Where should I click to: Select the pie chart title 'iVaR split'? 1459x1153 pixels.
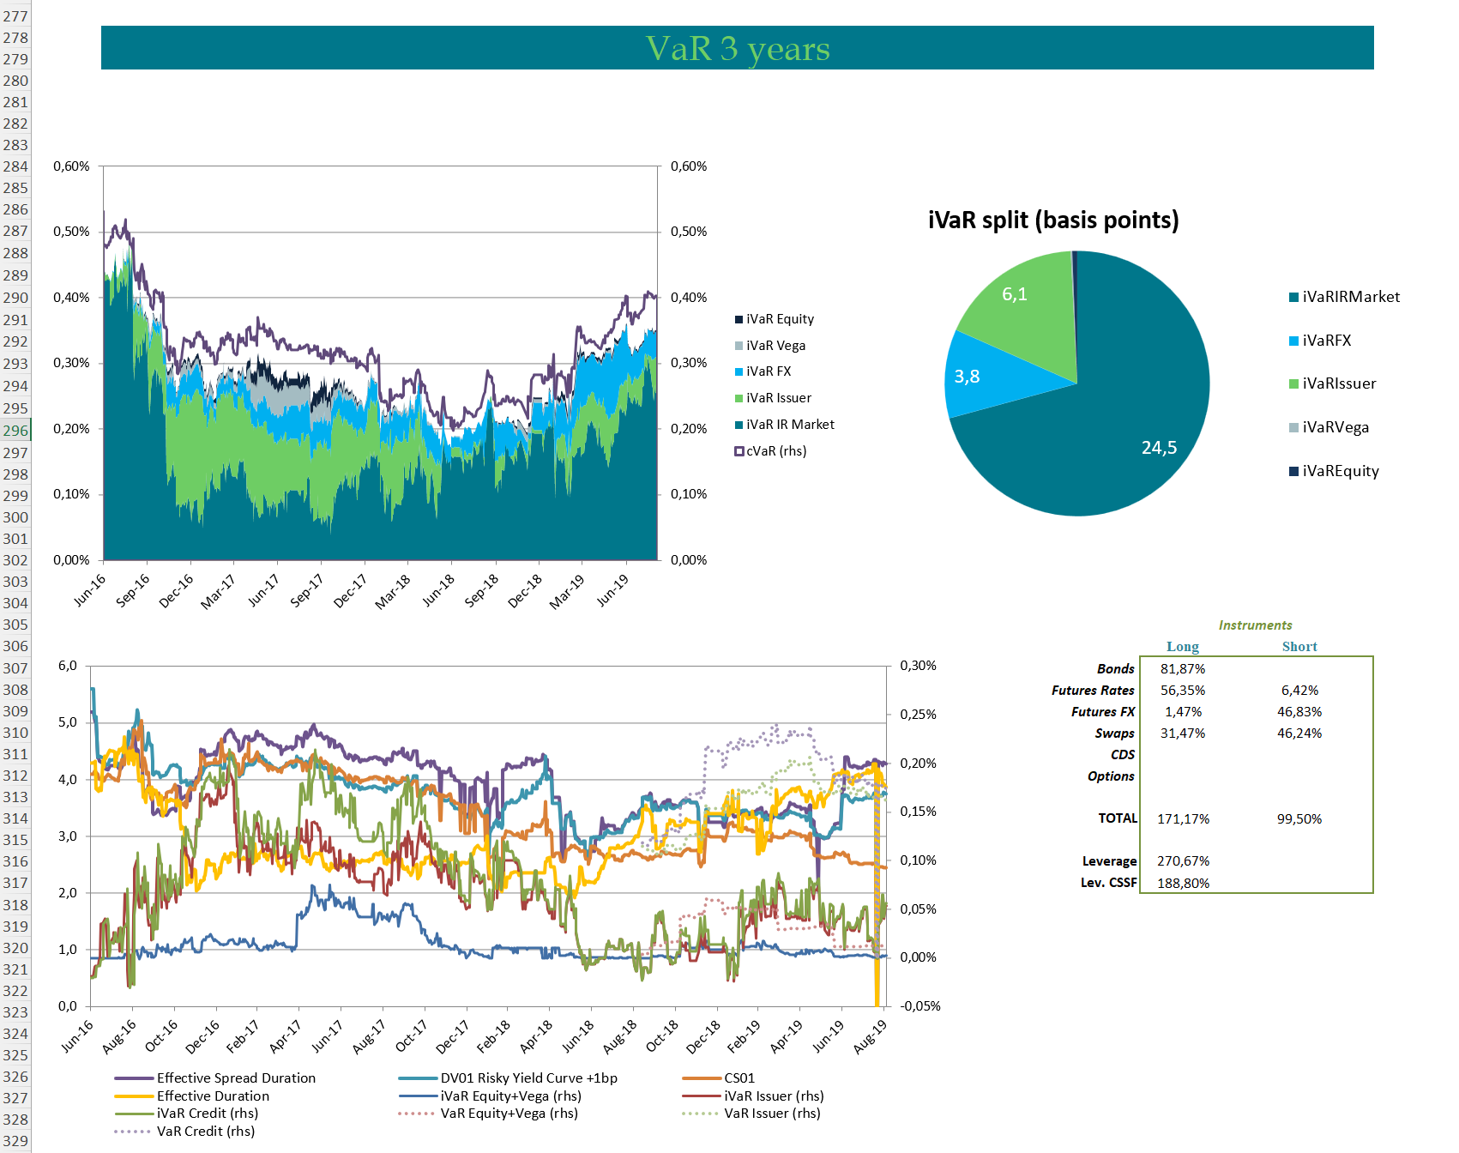tap(1052, 220)
